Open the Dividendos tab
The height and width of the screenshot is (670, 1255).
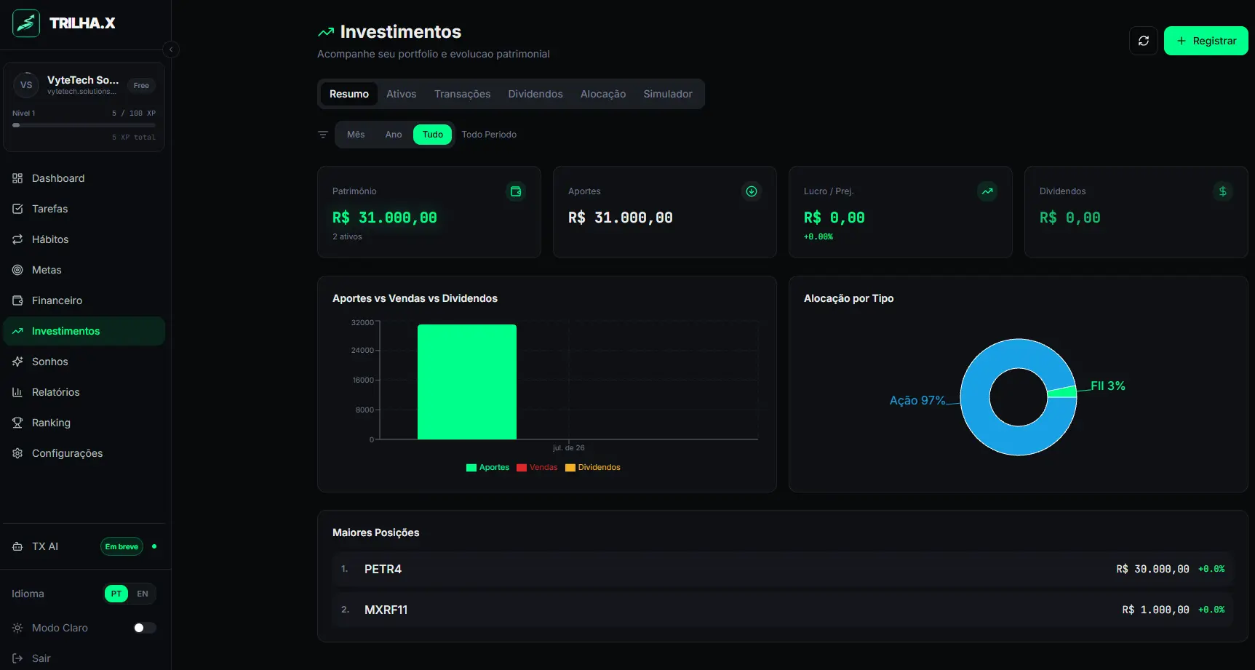click(x=535, y=94)
